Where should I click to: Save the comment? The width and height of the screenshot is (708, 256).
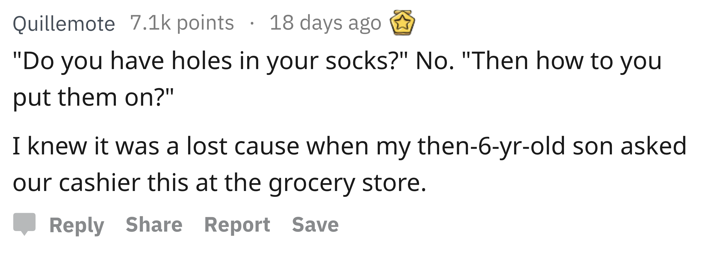[315, 224]
